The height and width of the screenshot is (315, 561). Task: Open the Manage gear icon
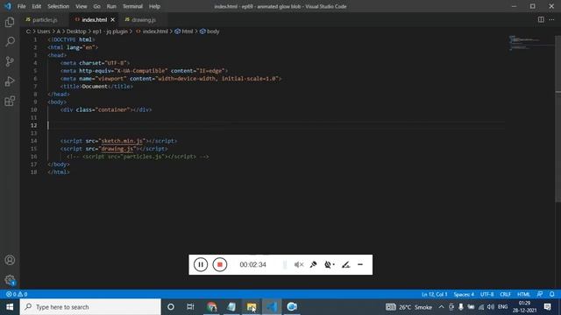(x=10, y=280)
